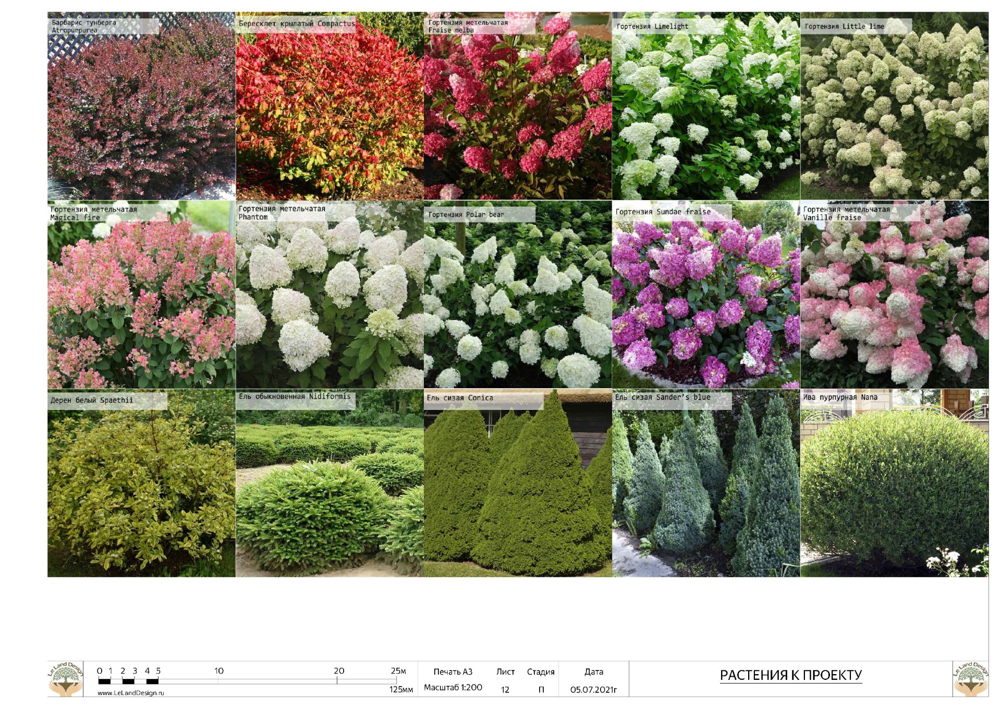
Task: Open the www.LeLandDesign.ru link
Action: tap(131, 693)
